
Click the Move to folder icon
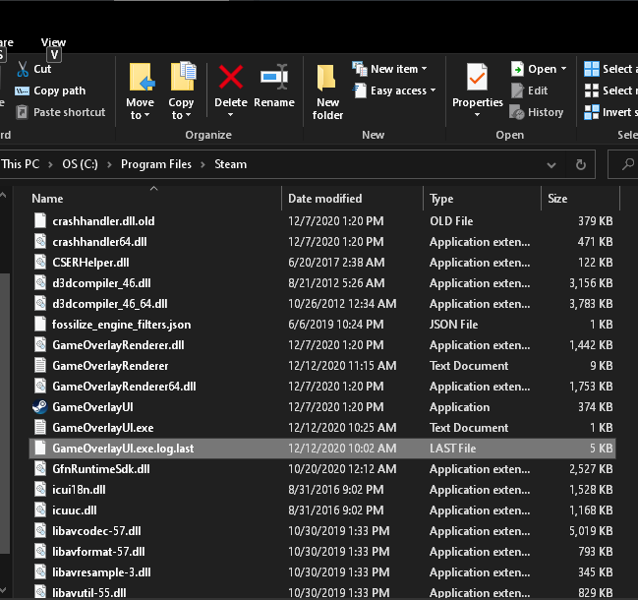tap(142, 77)
